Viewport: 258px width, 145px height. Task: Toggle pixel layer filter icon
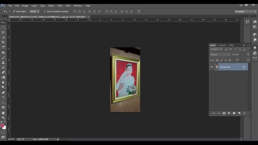point(226,50)
